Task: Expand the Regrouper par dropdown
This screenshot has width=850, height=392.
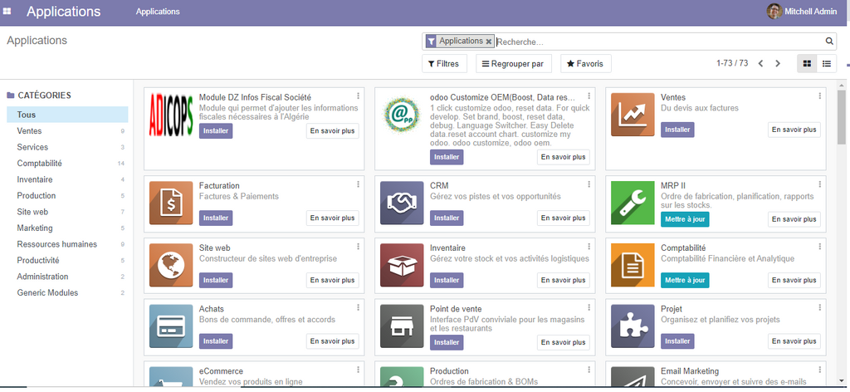Action: 513,64
